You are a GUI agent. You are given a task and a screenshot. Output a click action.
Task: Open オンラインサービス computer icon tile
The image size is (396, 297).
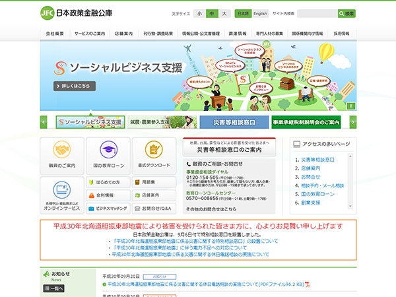61,195
